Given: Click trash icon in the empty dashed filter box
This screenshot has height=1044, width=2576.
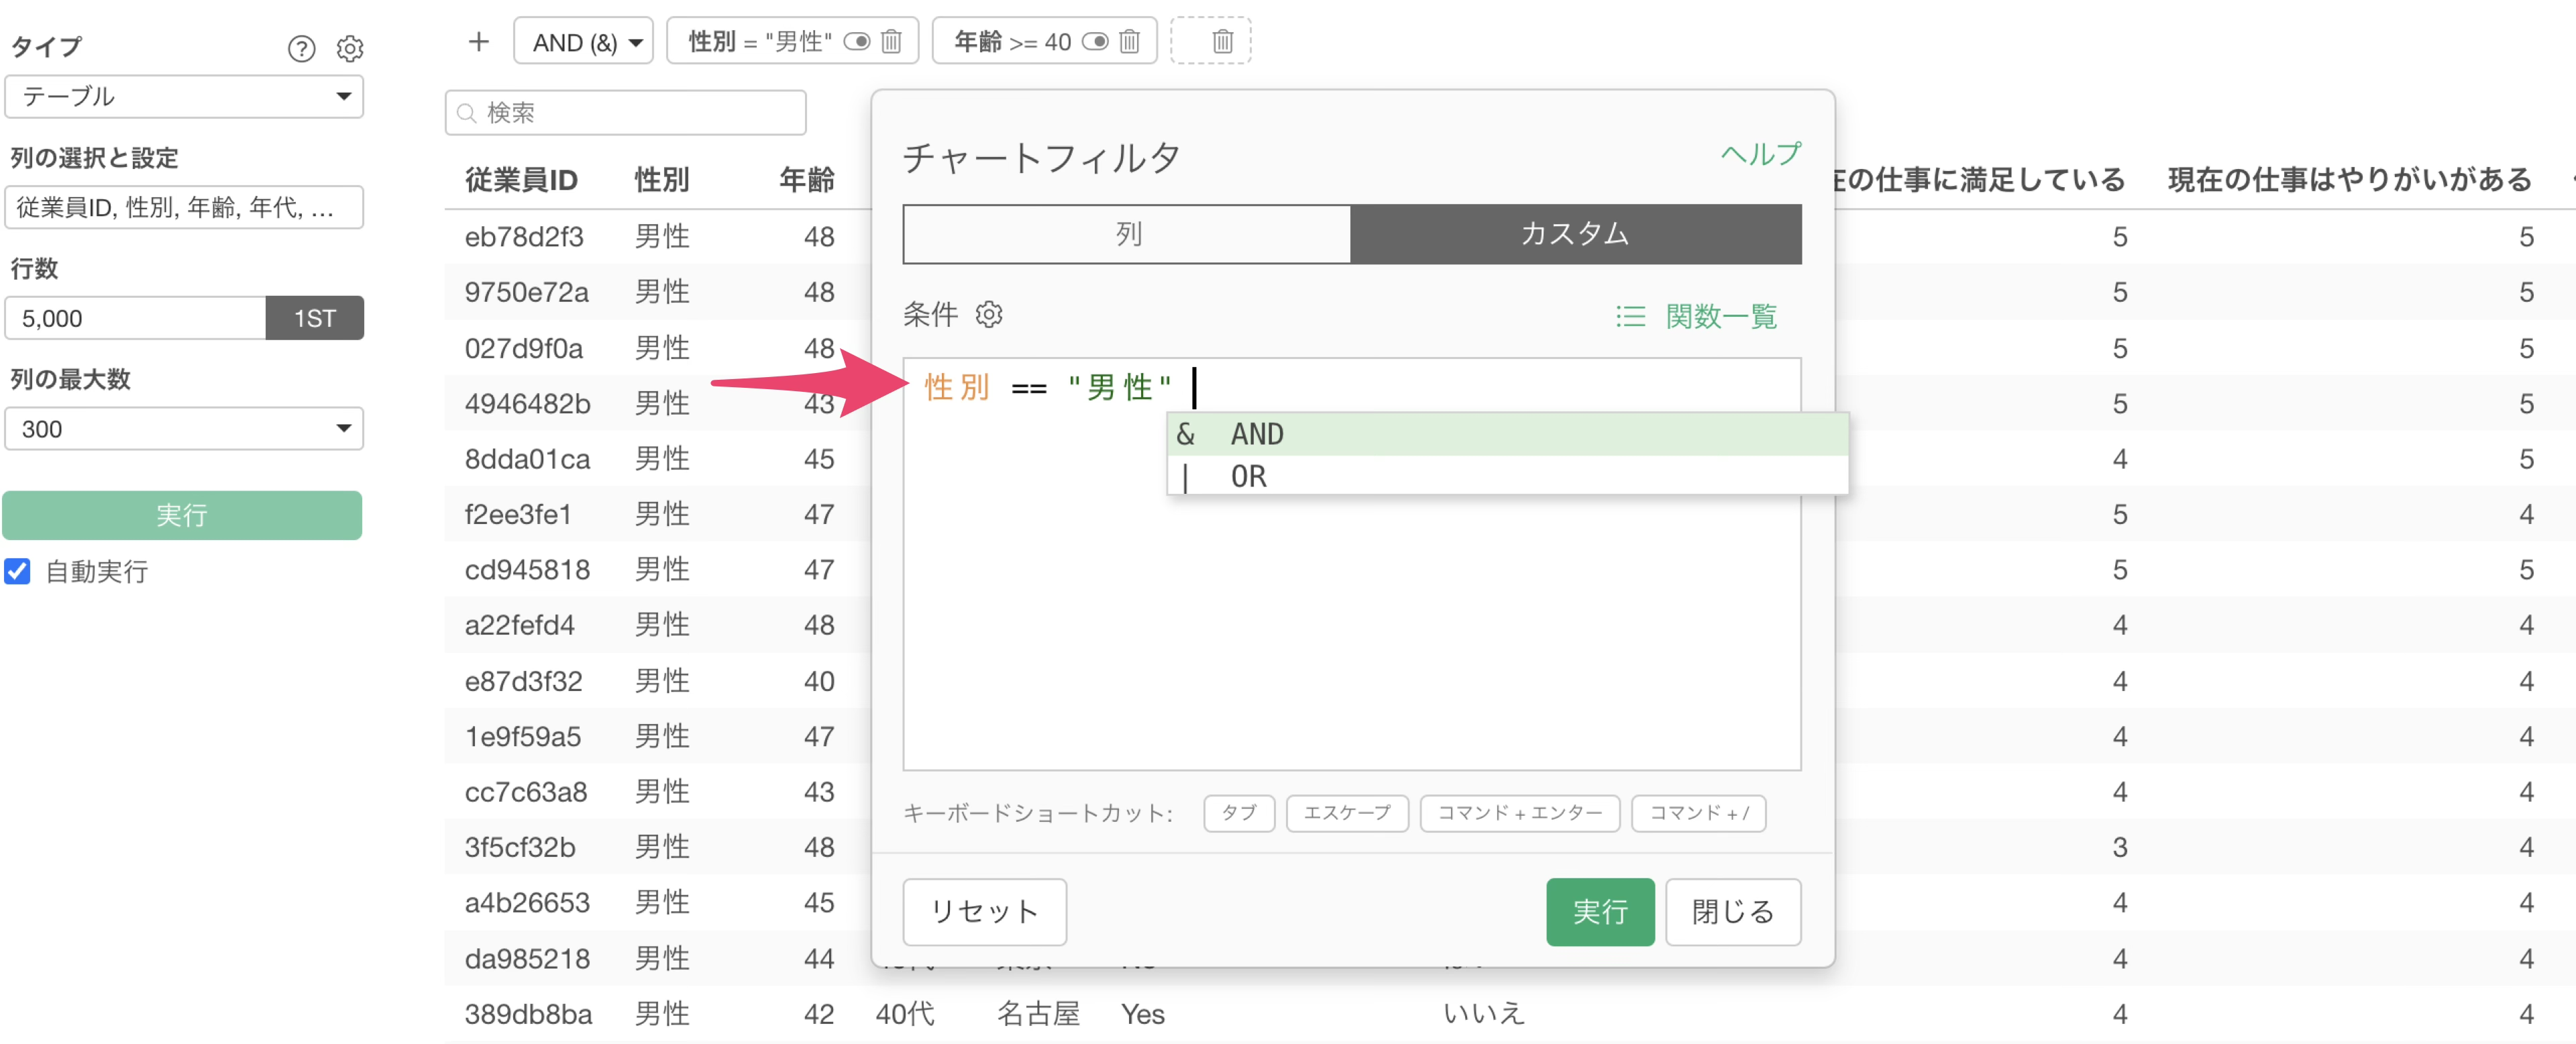Looking at the screenshot, I should click(x=1222, y=41).
